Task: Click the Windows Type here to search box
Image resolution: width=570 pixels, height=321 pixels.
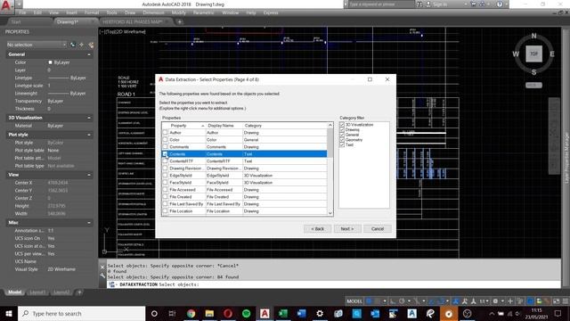Action: tap(82, 313)
